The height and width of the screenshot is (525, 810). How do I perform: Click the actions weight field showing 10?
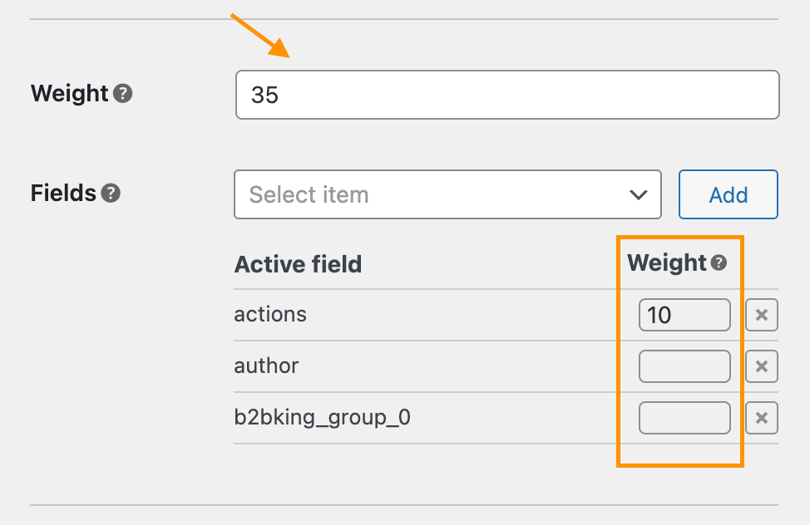click(684, 315)
